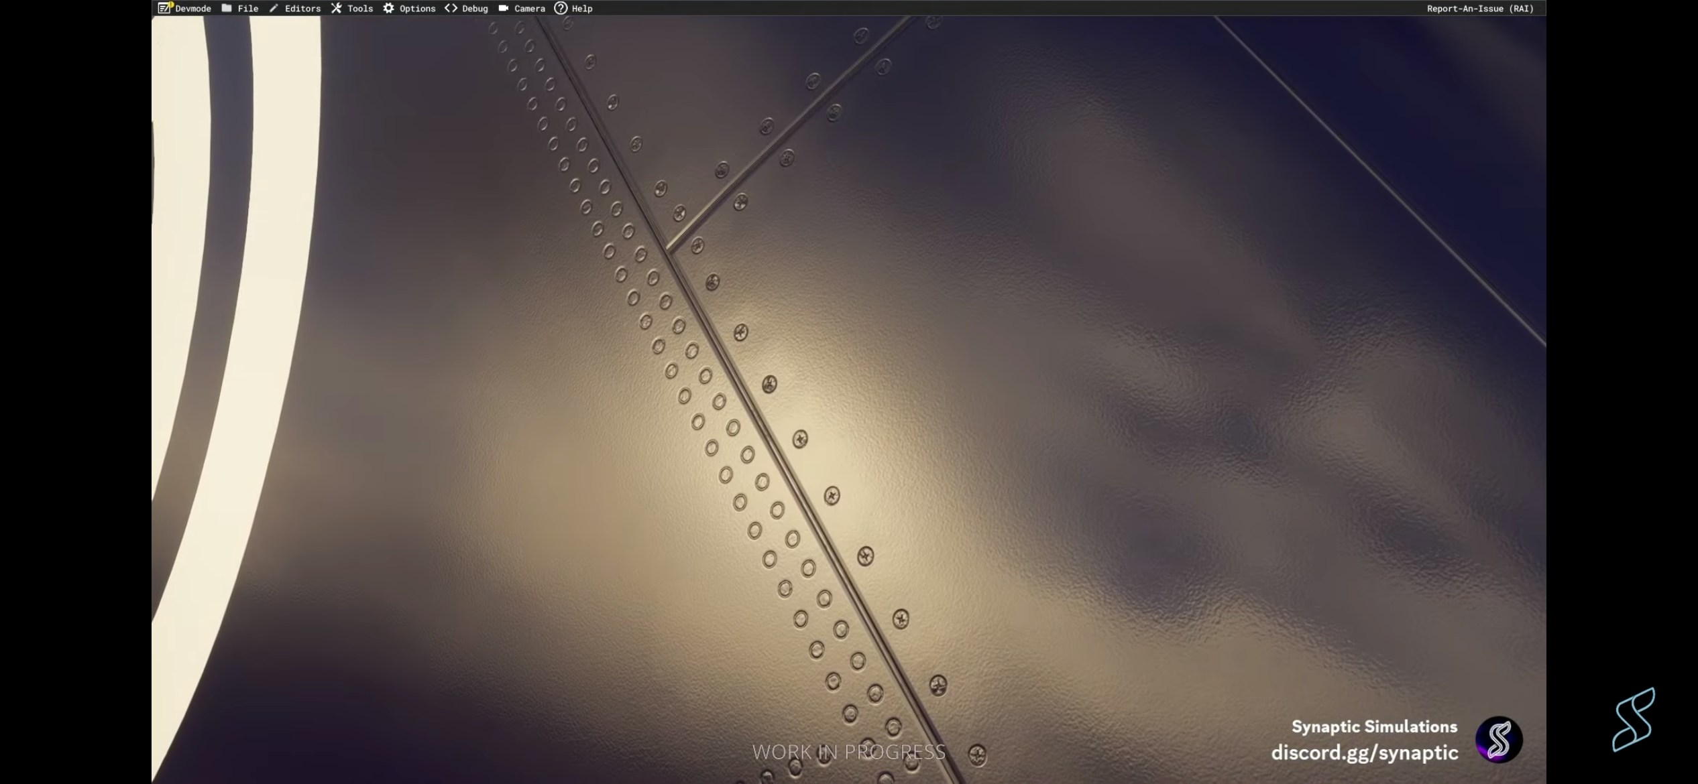Open the Devmode menu label

(193, 9)
